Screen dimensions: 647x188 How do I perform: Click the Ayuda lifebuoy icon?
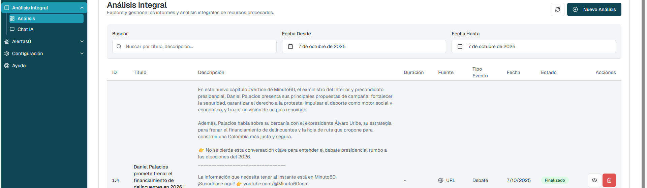(7, 66)
